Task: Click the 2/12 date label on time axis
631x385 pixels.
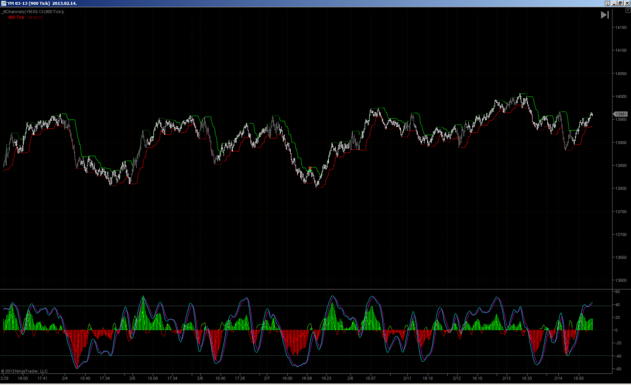Action: pyautogui.click(x=457, y=378)
